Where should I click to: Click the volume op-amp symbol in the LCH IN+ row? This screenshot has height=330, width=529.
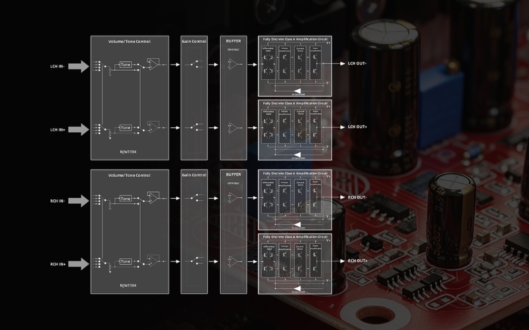(153, 127)
